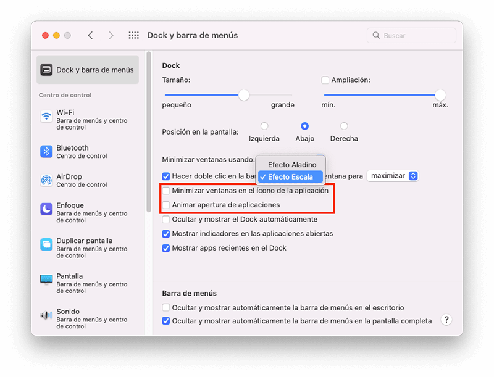Enable Ocultar y mostrar el Dock automáticamente
This screenshot has width=494, height=377.
[x=165, y=219]
